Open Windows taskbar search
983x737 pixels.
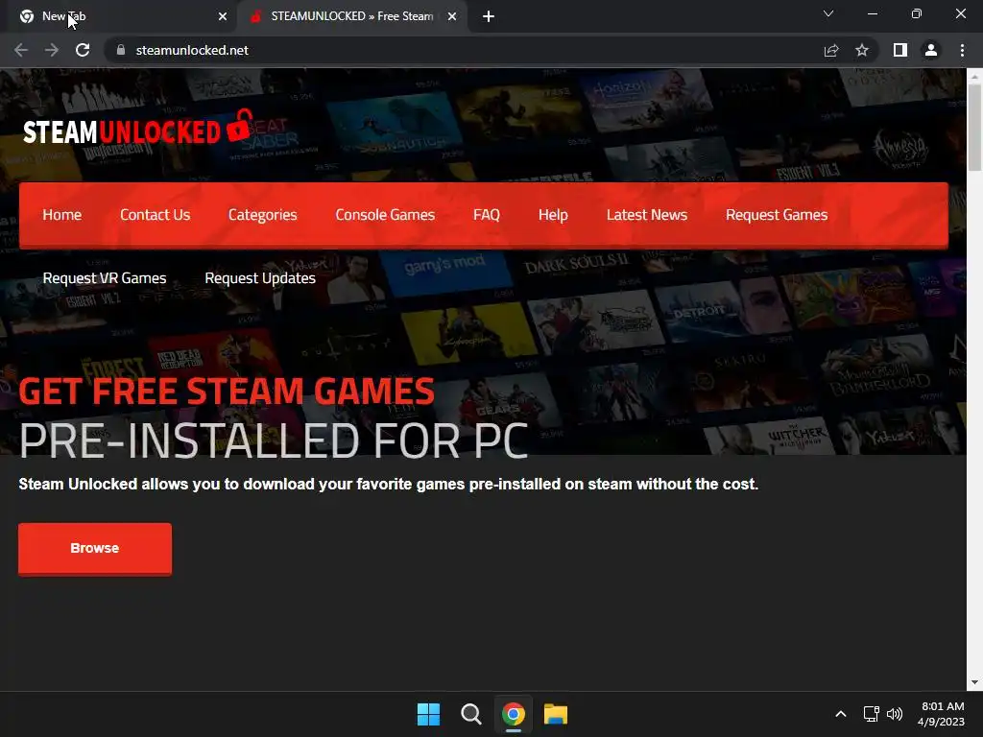(470, 714)
